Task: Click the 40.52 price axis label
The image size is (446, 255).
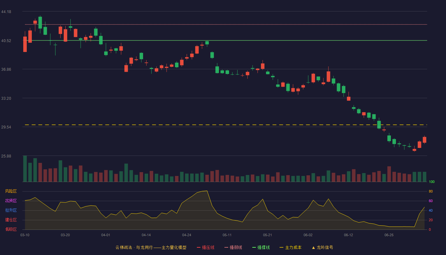Action: [x=6, y=41]
